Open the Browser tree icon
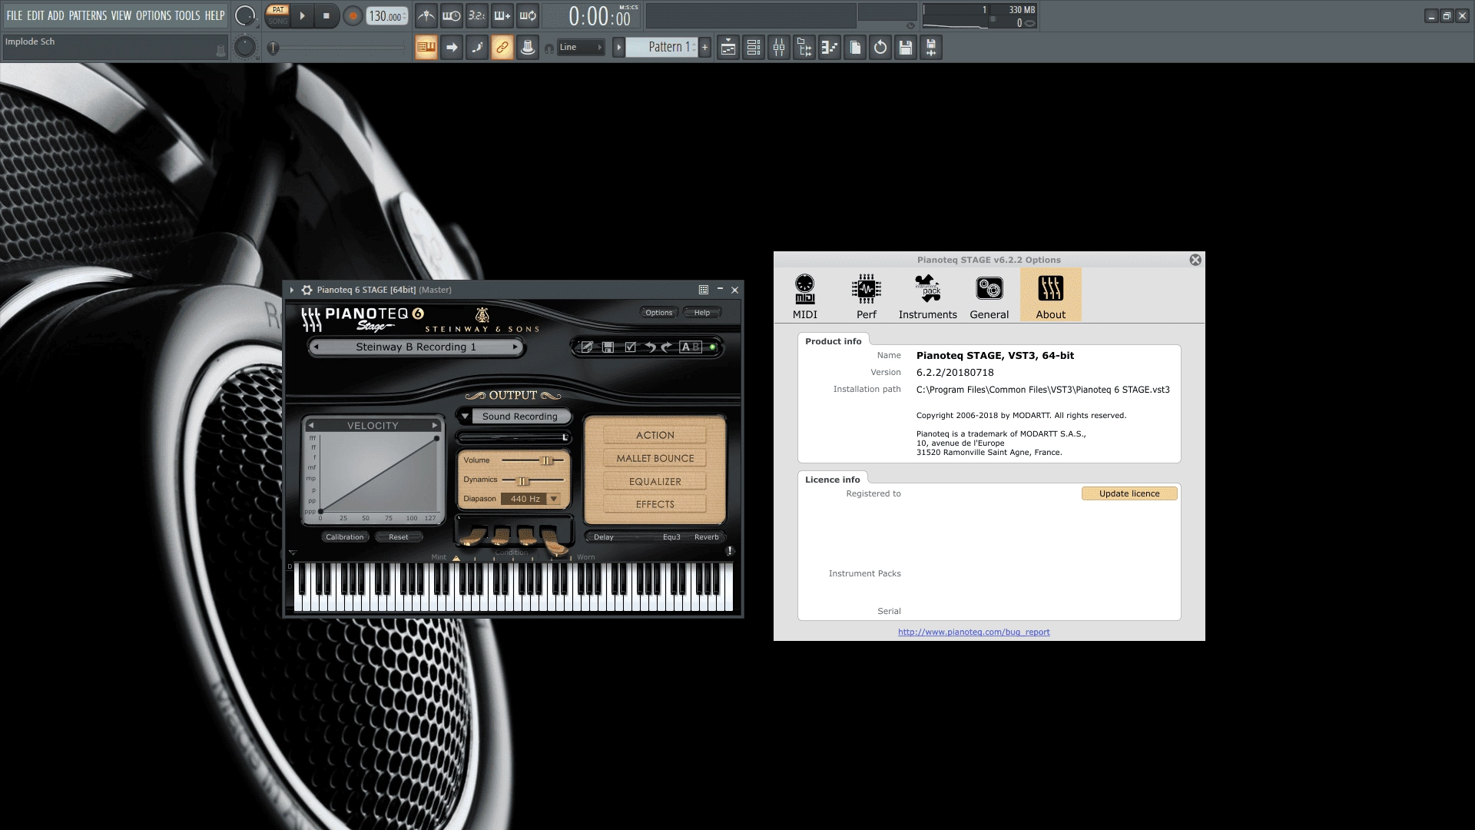 point(804,48)
